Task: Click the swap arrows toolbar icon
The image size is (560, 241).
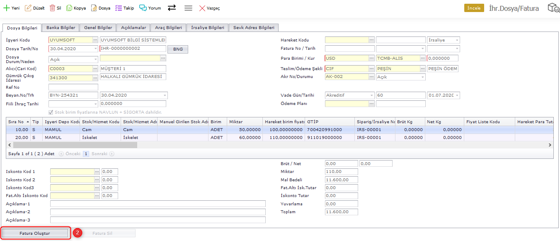Action: point(172,8)
